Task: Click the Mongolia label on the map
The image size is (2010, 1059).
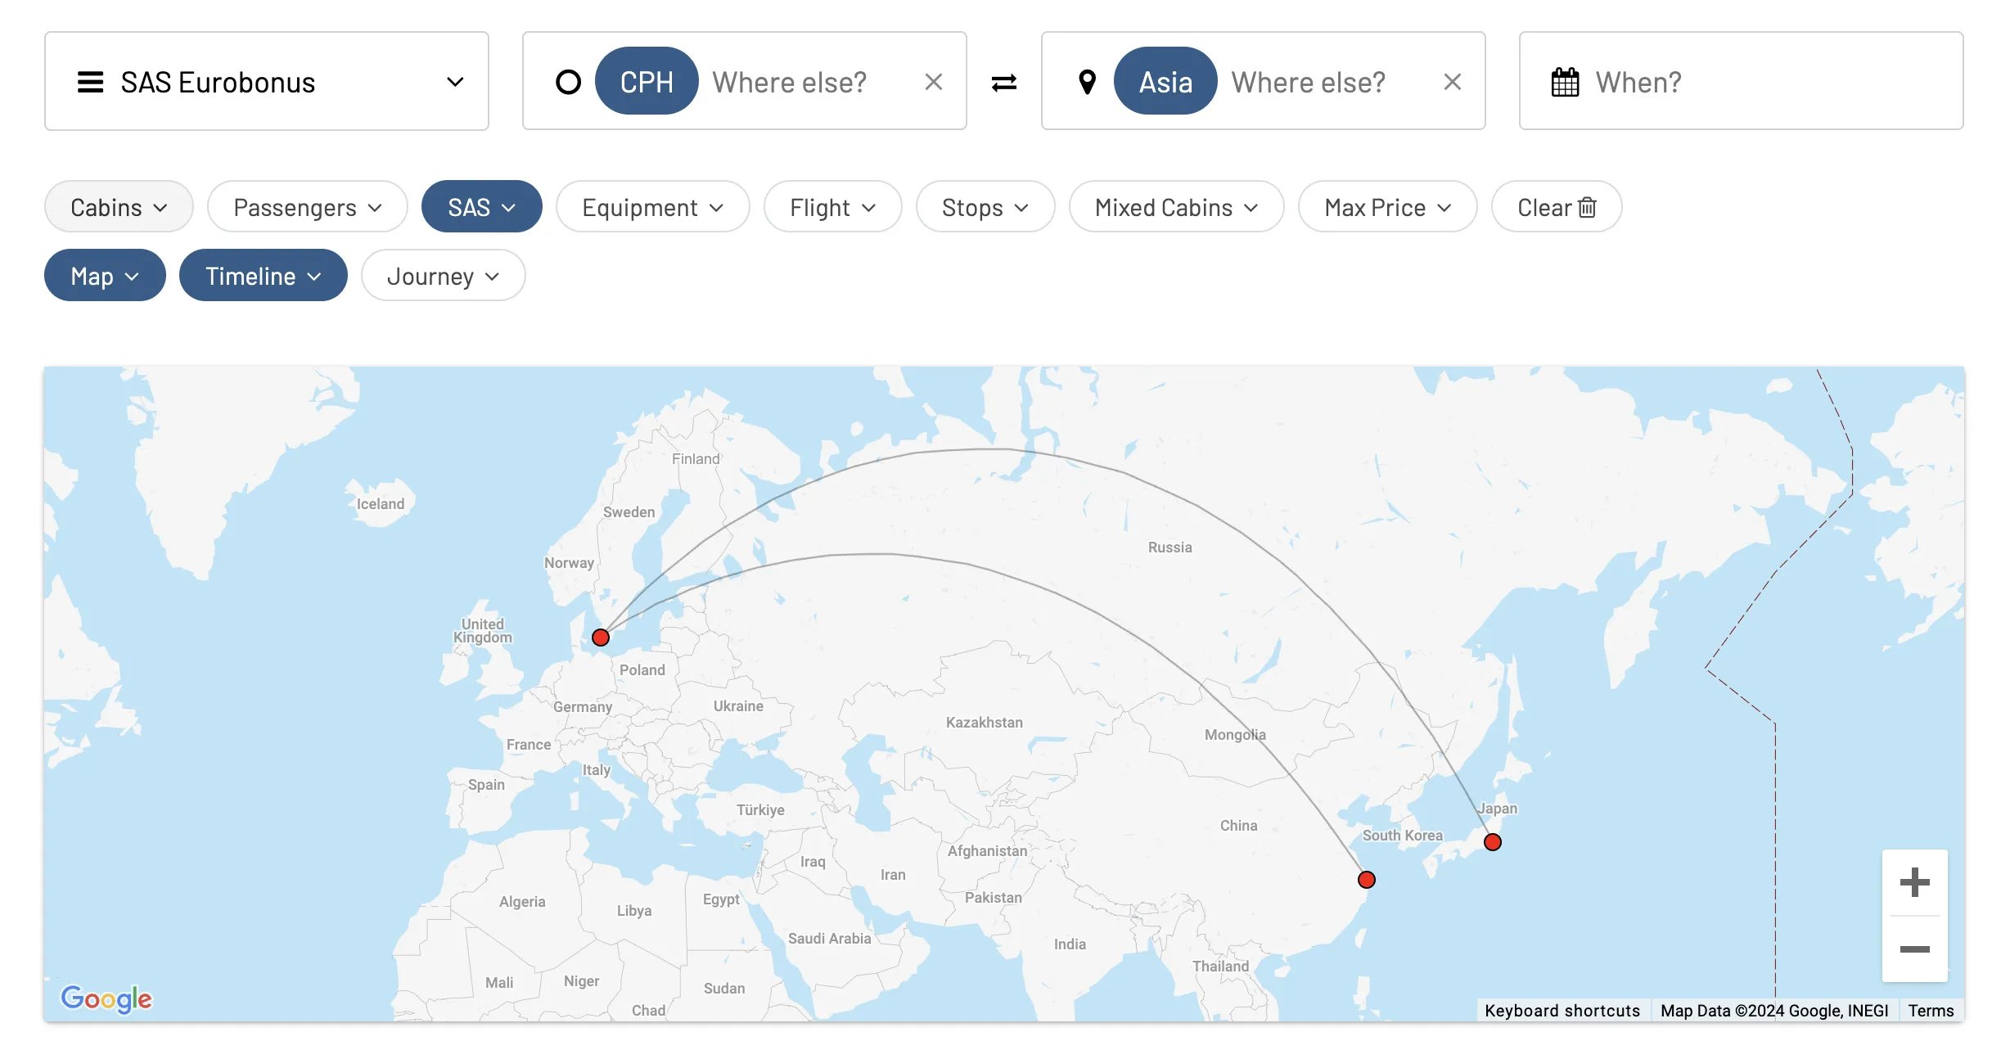Action: point(1234,734)
